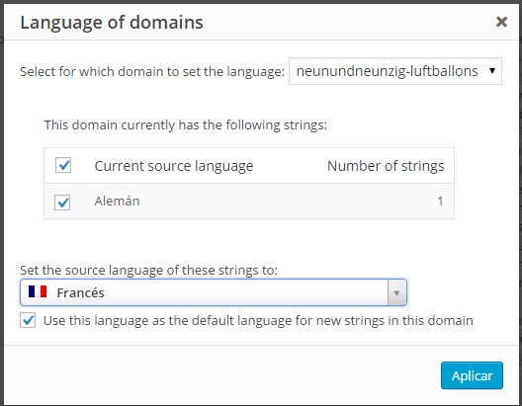Click 'Select for which domain' label
Image resolution: width=522 pixels, height=406 pixels.
pyautogui.click(x=152, y=72)
